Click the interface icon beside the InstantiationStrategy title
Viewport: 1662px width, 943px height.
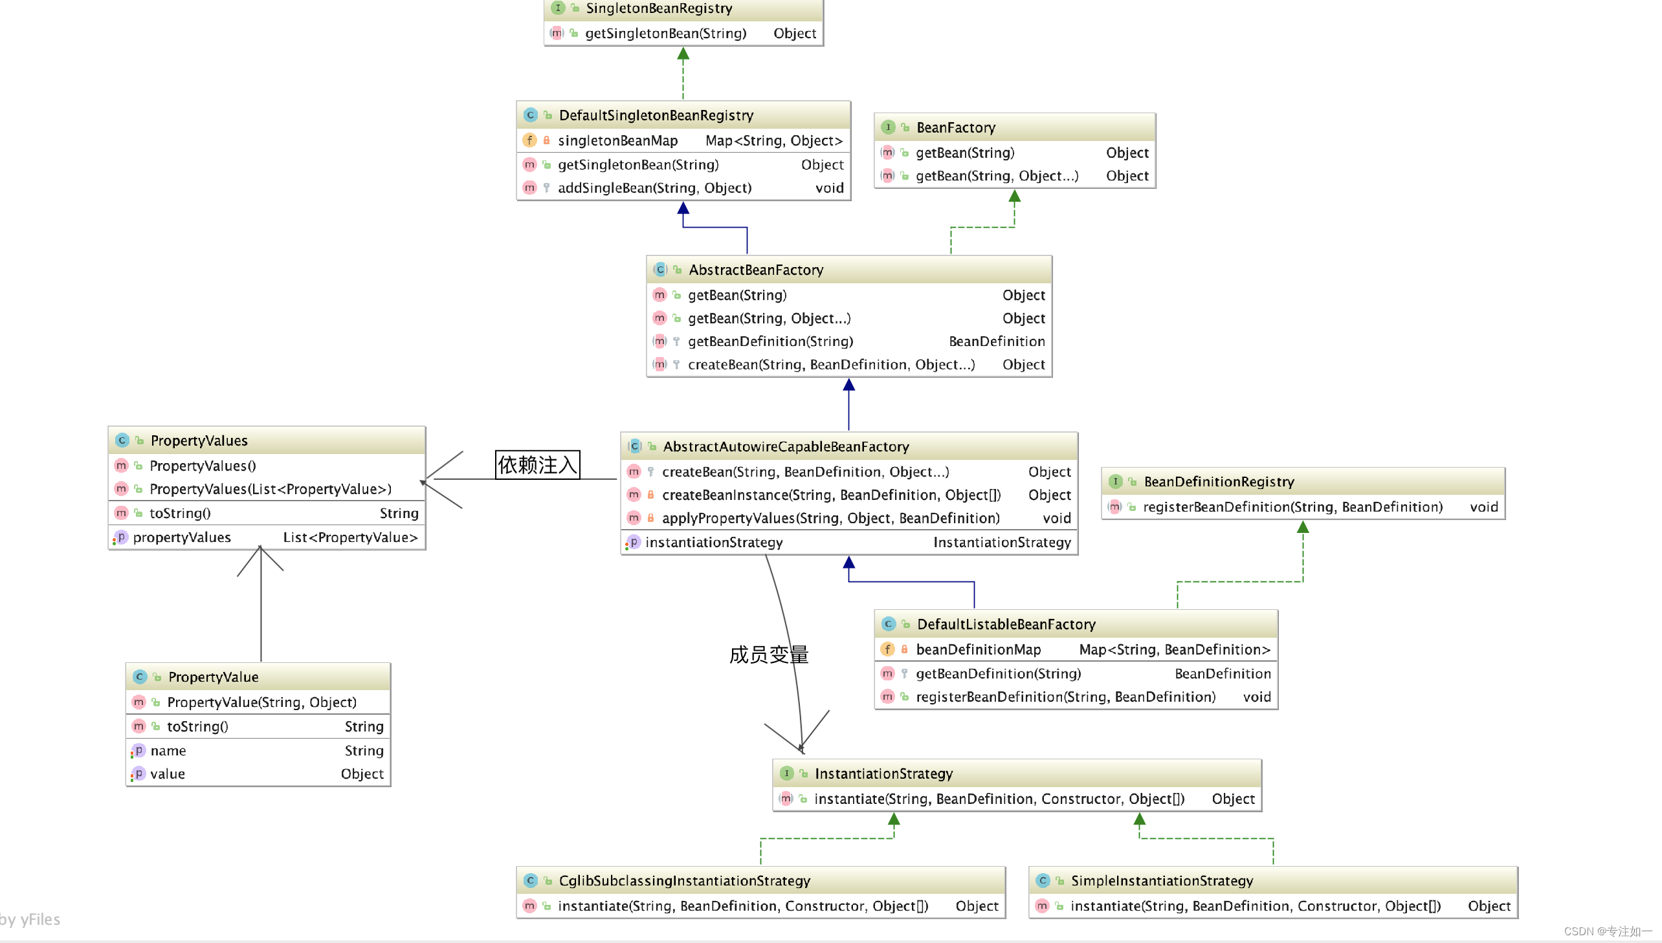(x=786, y=774)
